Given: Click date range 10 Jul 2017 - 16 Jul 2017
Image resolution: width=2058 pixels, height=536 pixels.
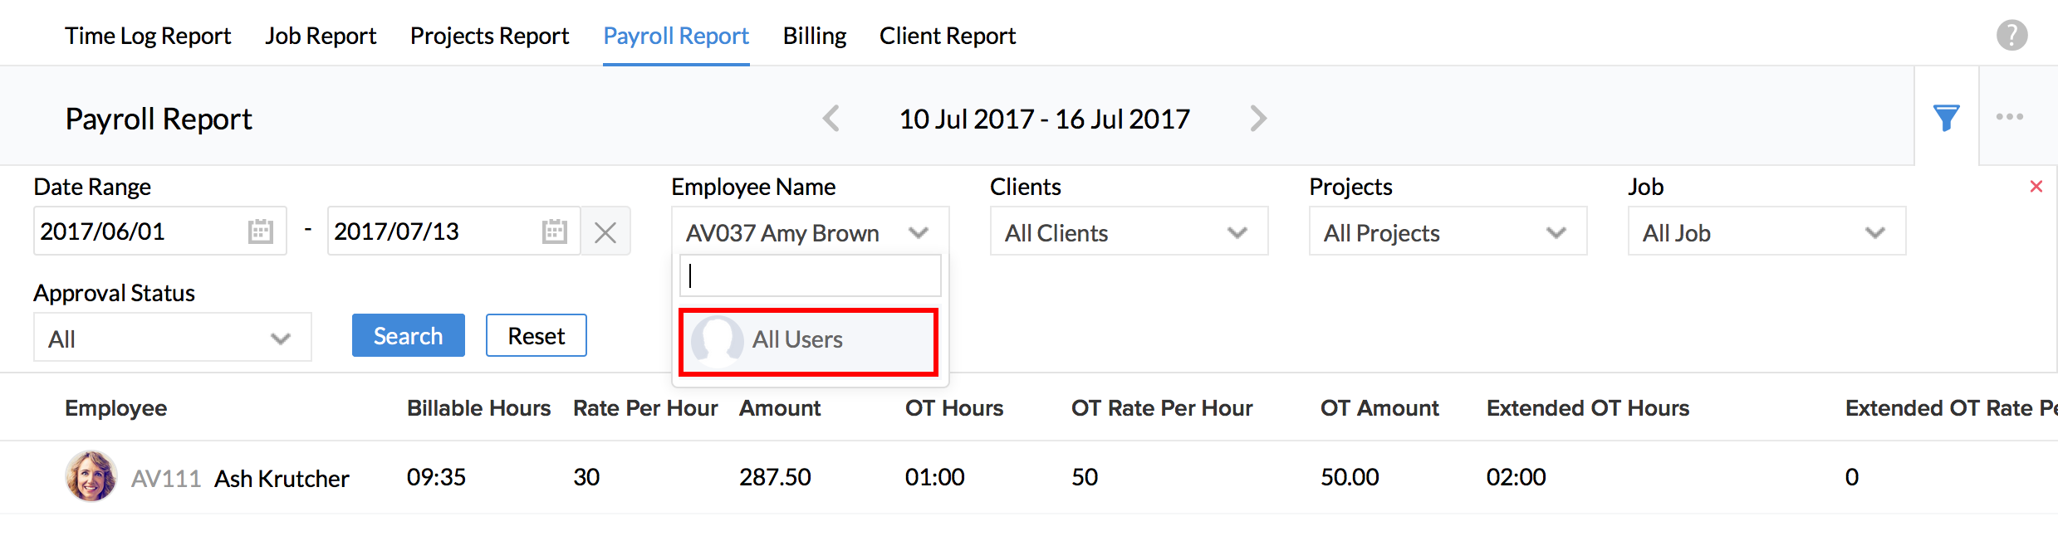Looking at the screenshot, I should [1045, 119].
